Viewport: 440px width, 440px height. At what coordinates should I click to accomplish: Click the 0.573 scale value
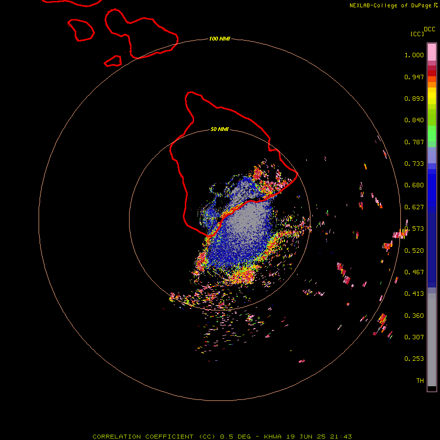(x=414, y=229)
